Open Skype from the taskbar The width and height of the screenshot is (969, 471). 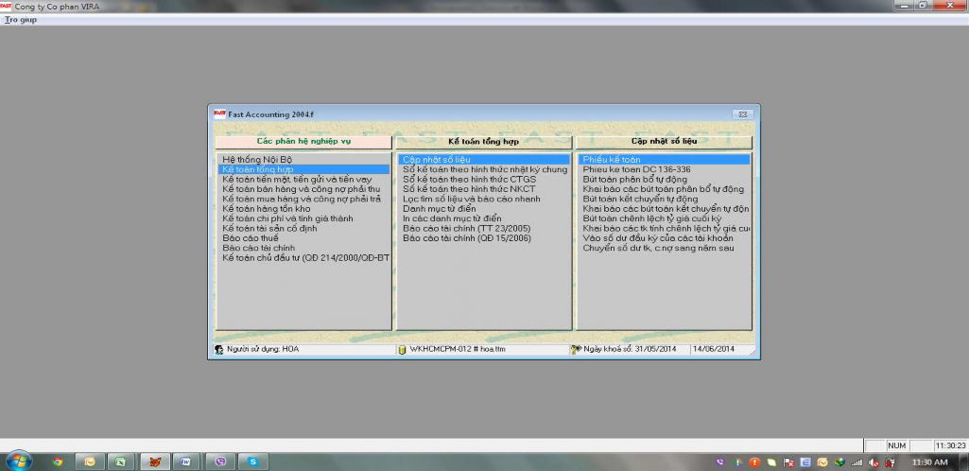pyautogui.click(x=252, y=462)
